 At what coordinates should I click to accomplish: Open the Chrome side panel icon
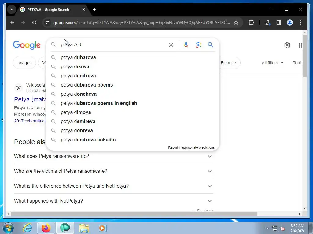[279, 23]
